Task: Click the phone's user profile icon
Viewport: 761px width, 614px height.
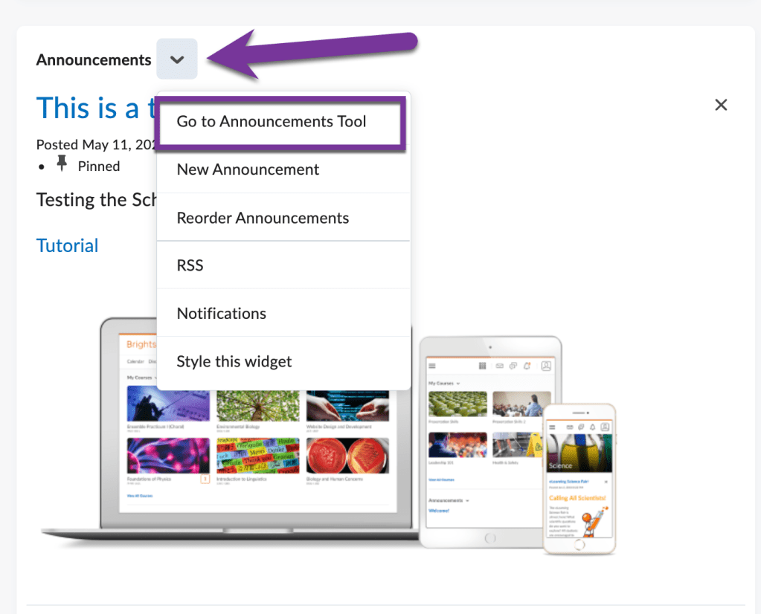Action: (x=605, y=427)
